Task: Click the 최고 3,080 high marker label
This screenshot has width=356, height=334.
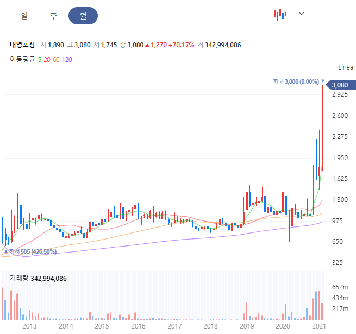Action: (x=296, y=81)
